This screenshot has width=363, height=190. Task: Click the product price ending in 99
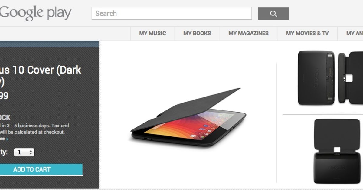(4, 96)
